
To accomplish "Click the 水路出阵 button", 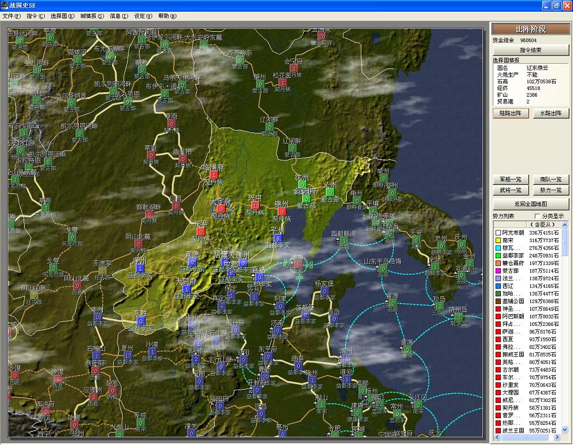I will click(551, 113).
